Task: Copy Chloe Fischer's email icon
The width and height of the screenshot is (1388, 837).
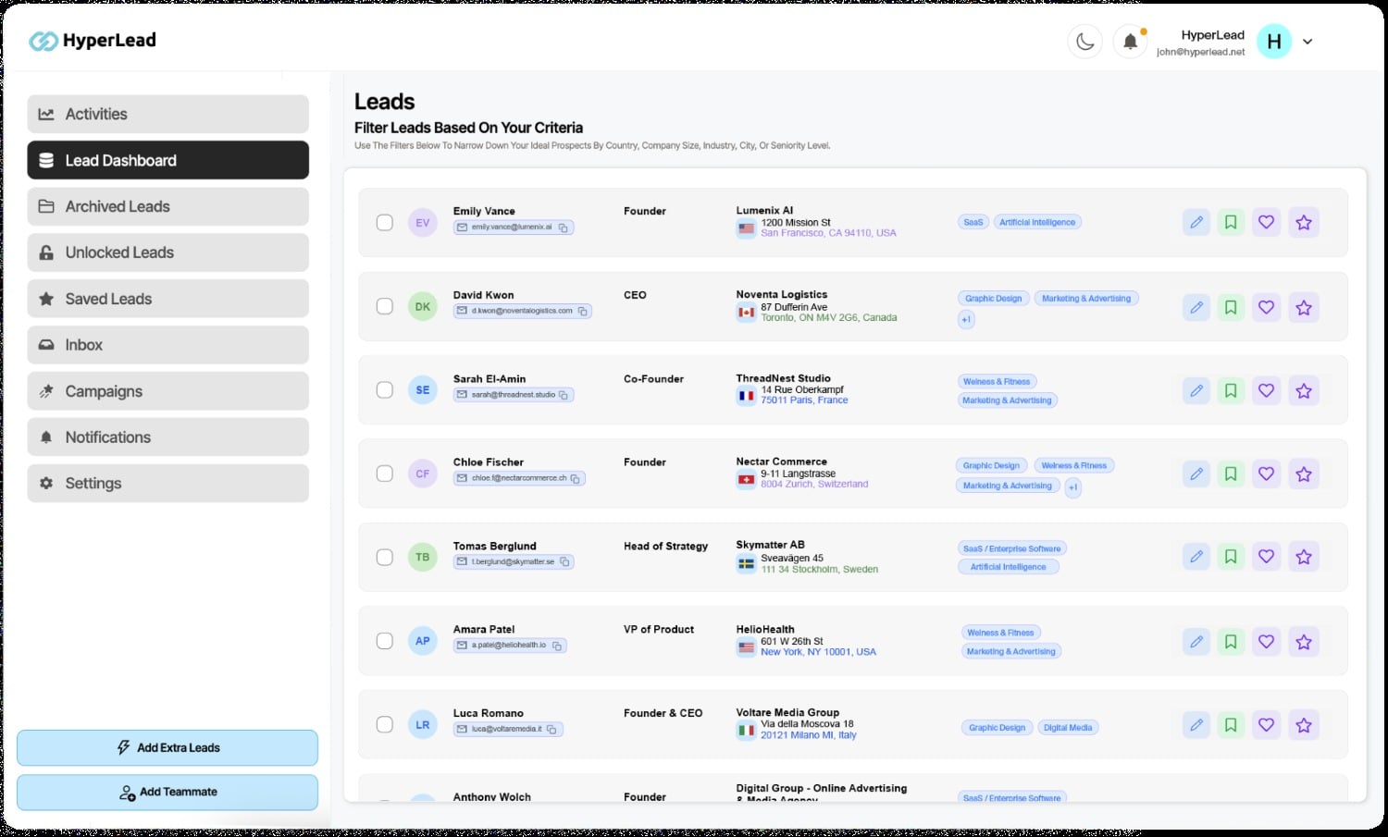Action: pos(575,478)
